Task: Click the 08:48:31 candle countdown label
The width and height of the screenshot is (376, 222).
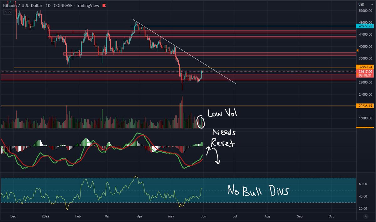Action: pyautogui.click(x=365, y=75)
